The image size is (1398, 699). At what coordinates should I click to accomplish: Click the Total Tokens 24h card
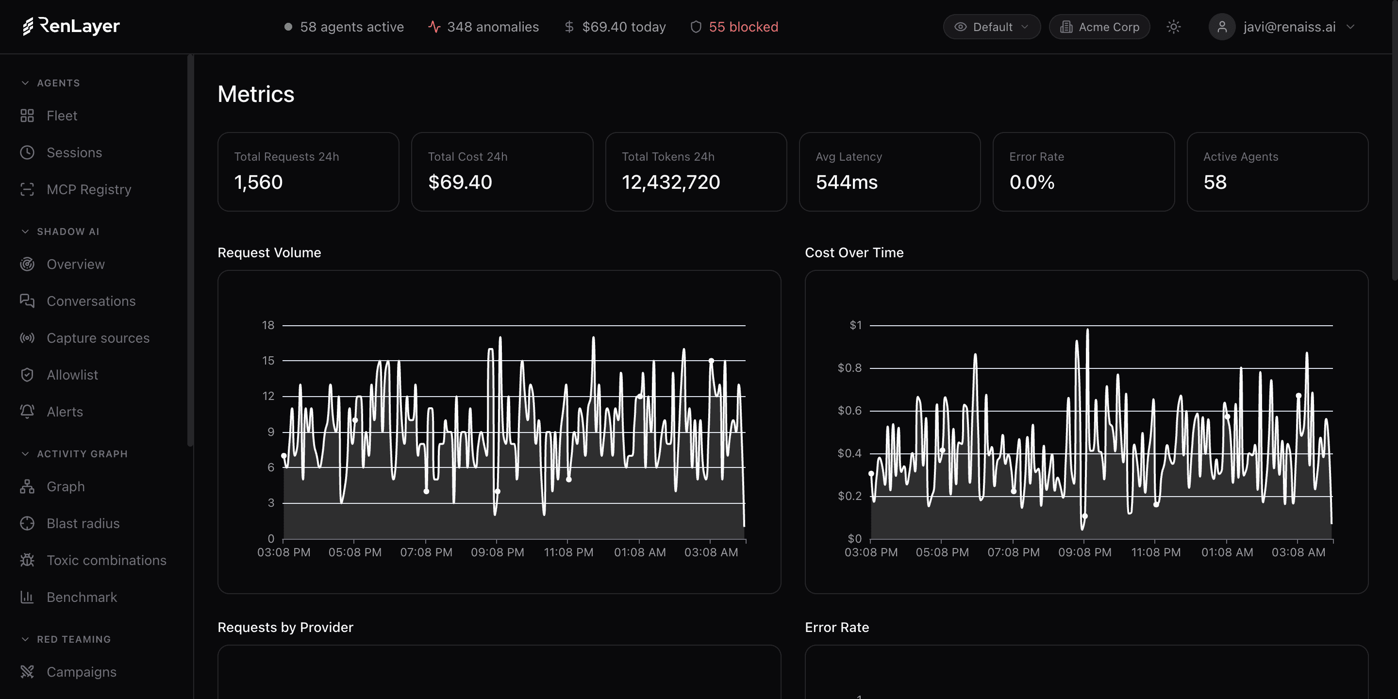(x=696, y=171)
